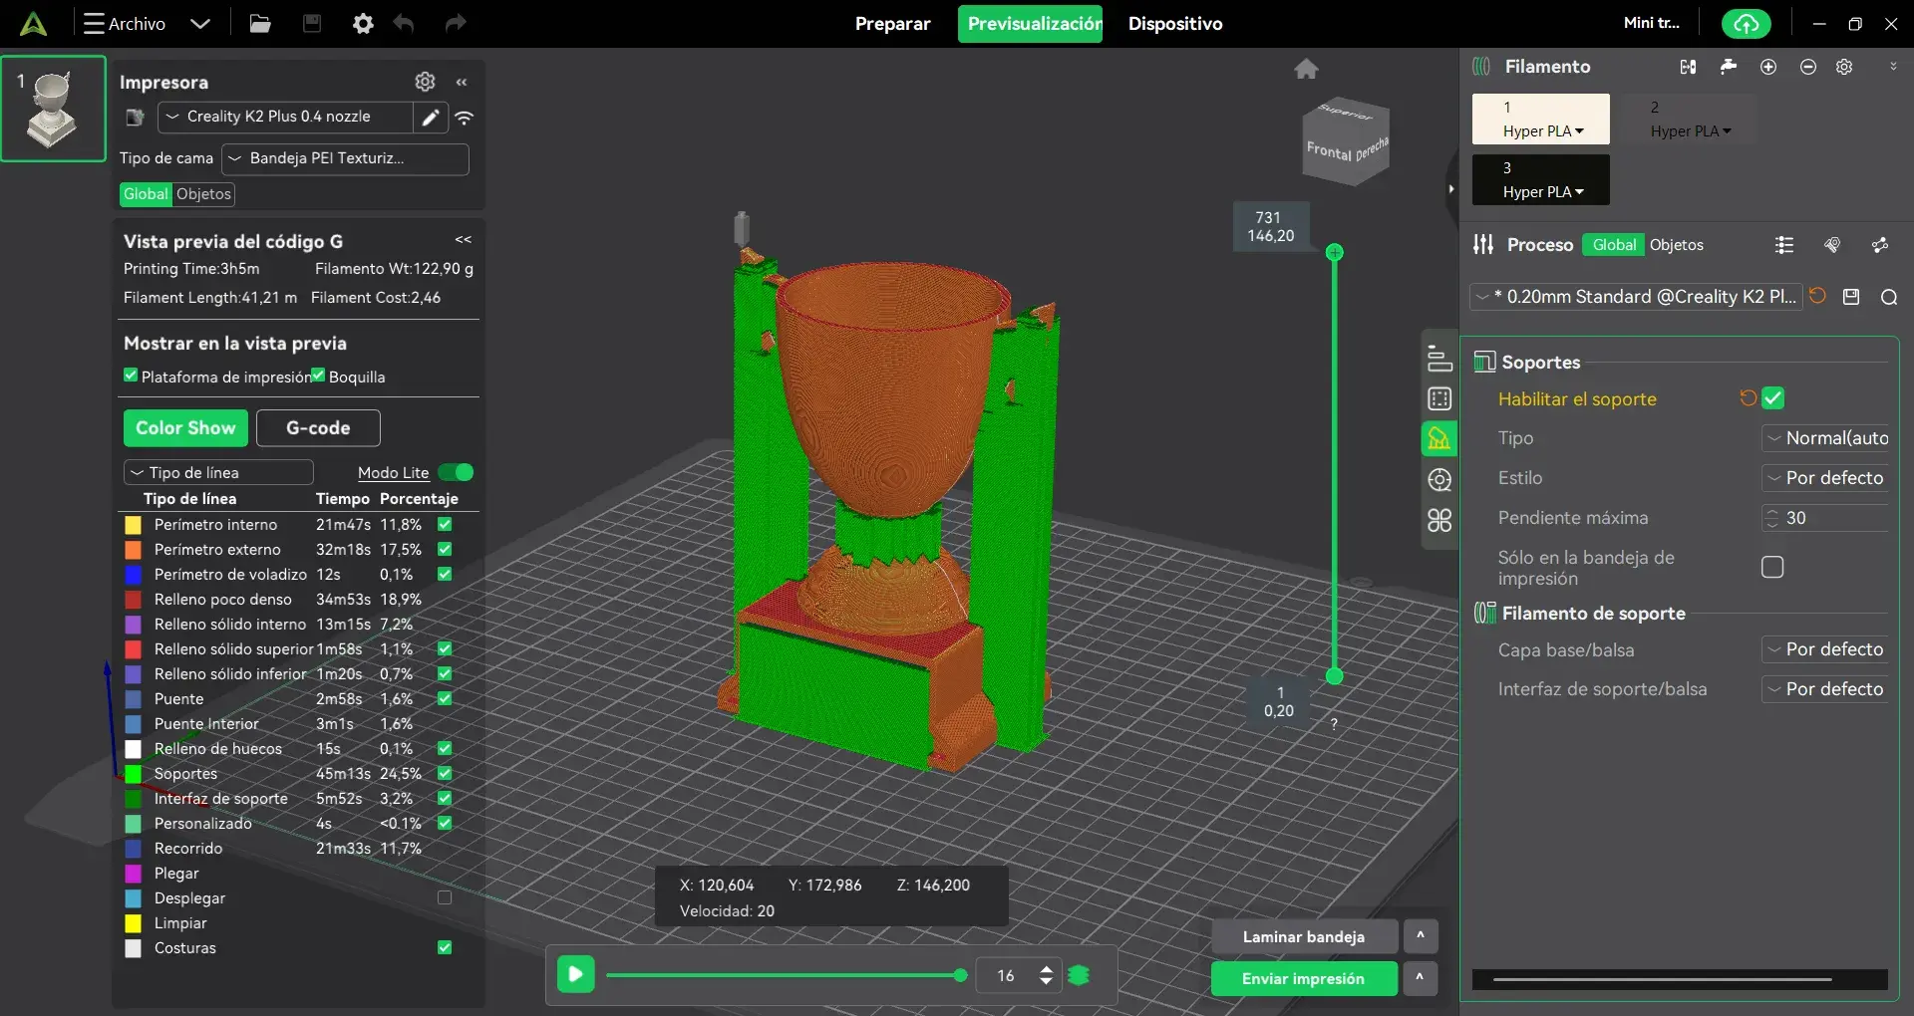Add a filament with plus icon

click(1768, 67)
